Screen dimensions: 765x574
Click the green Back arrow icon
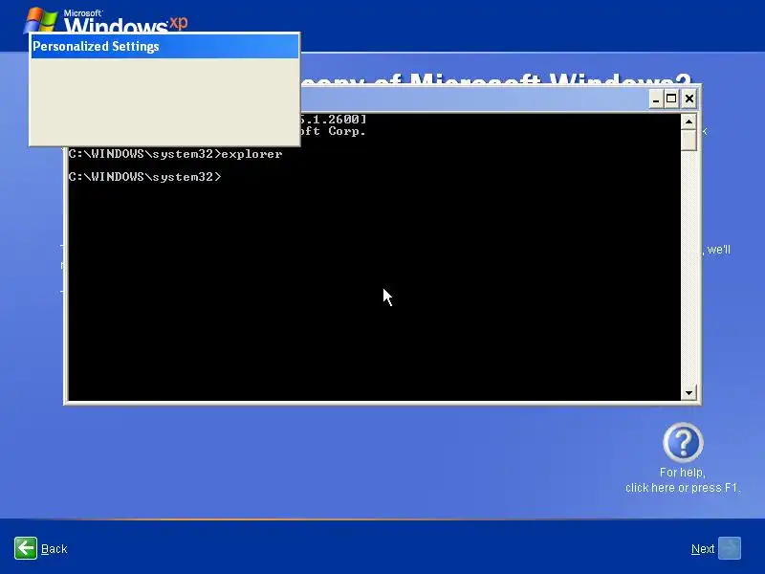click(x=26, y=548)
